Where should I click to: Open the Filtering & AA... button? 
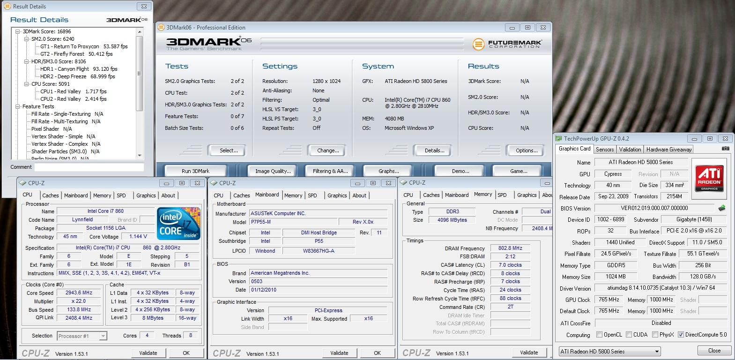[x=330, y=171]
